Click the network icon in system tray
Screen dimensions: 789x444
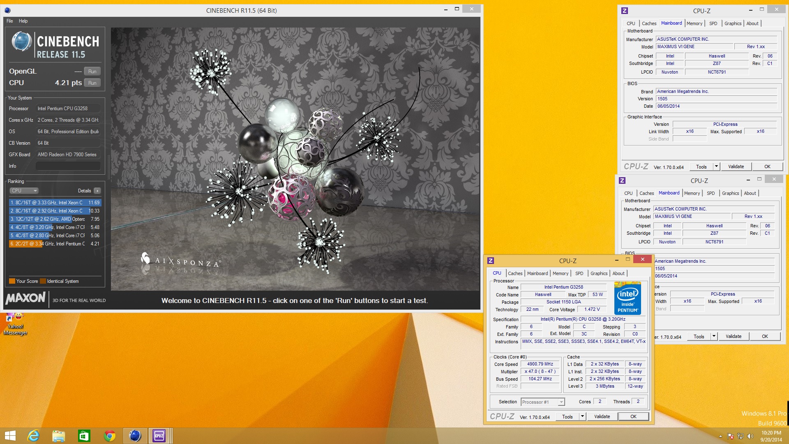point(740,436)
